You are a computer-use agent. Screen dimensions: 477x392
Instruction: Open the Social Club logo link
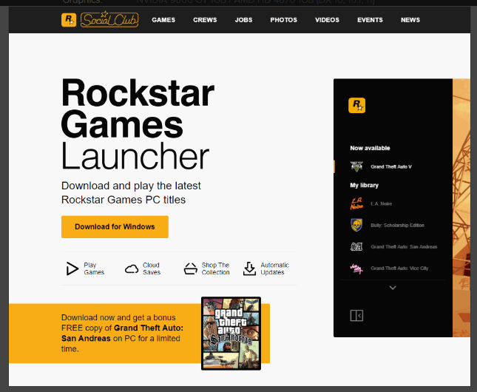pos(109,19)
